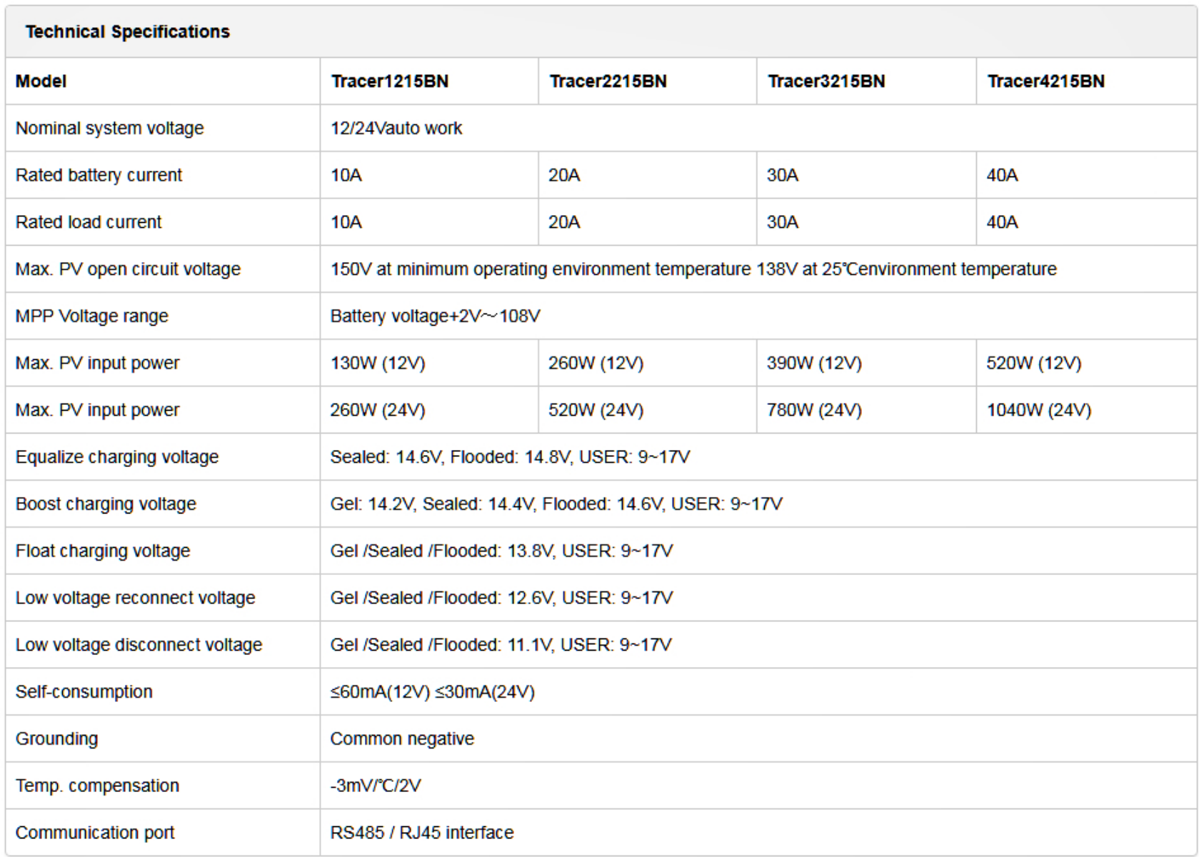1199x857 pixels.
Task: Click the Tracer2215BN column header
Action: click(608, 81)
